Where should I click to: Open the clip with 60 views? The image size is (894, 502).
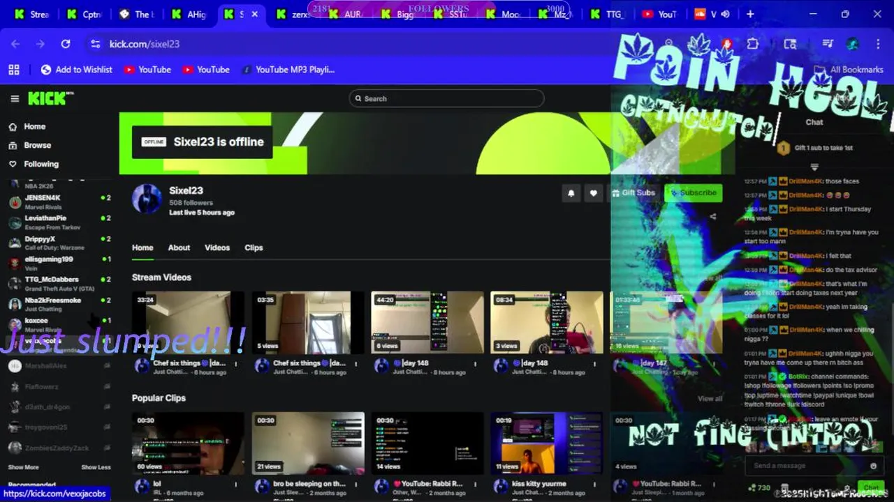click(x=188, y=443)
